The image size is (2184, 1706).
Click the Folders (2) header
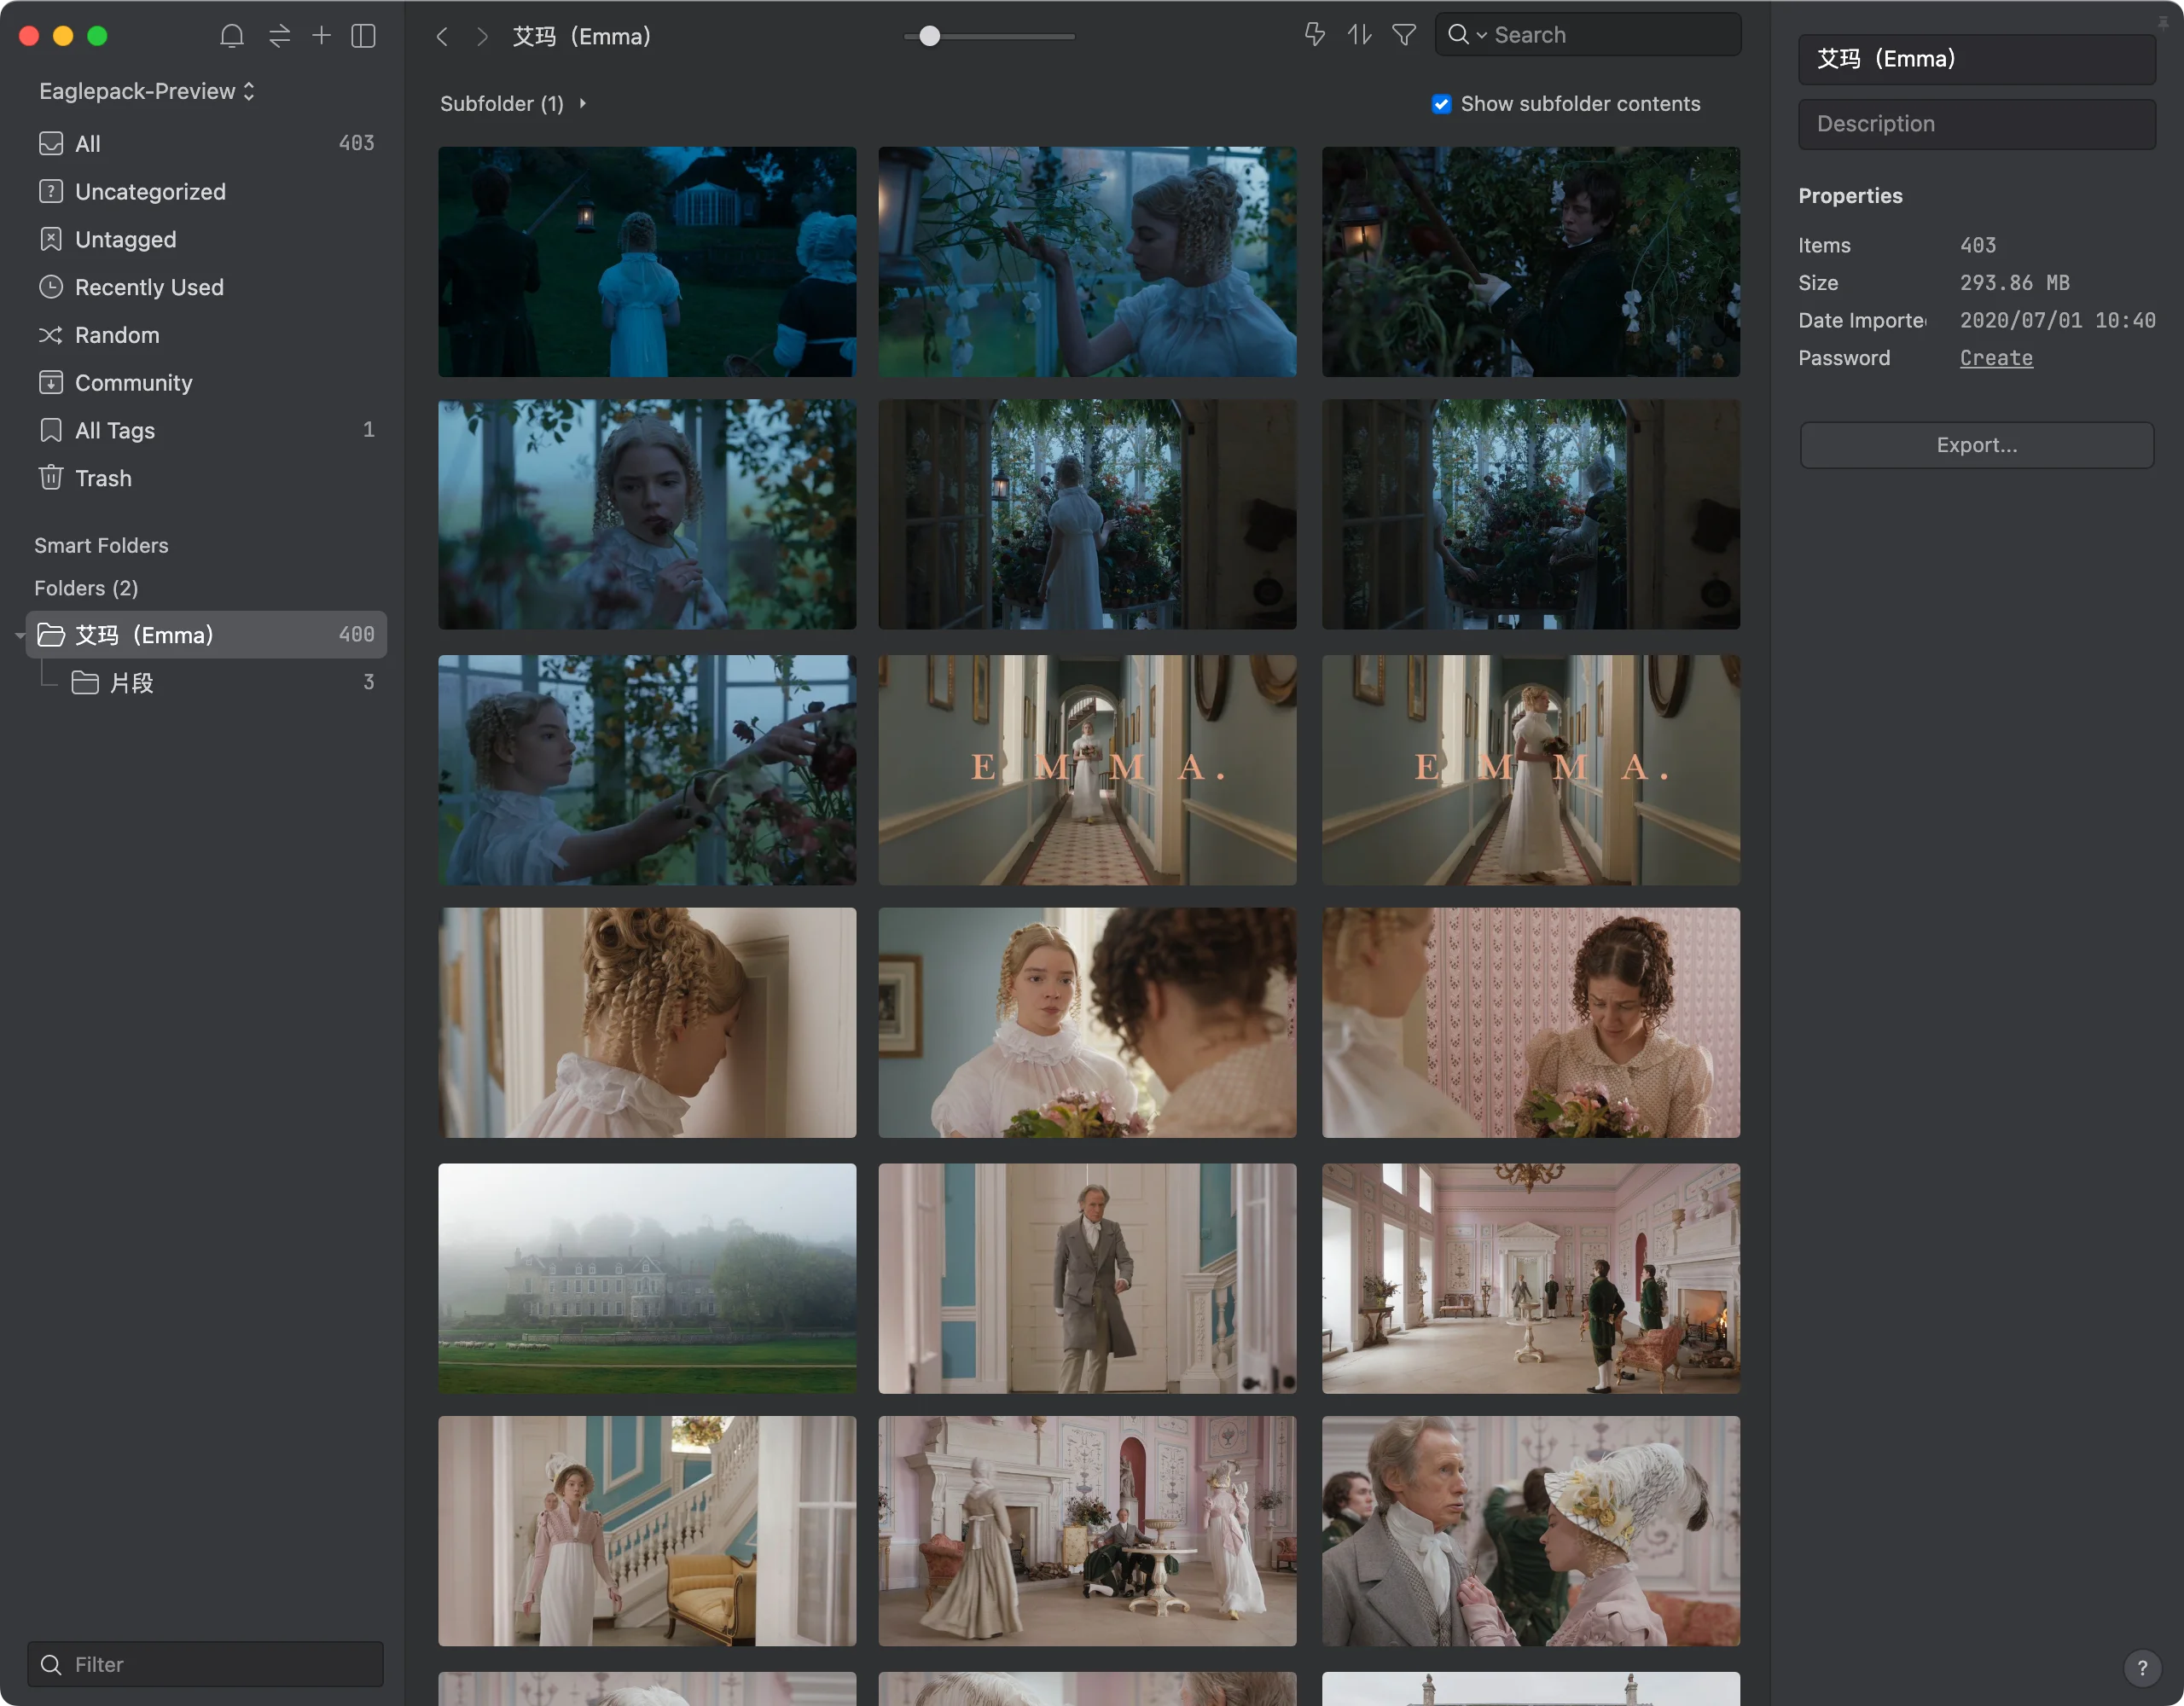tap(86, 588)
